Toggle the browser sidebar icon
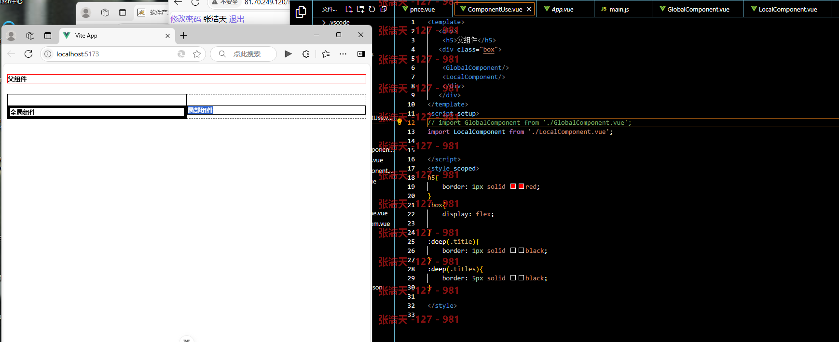 click(x=361, y=54)
